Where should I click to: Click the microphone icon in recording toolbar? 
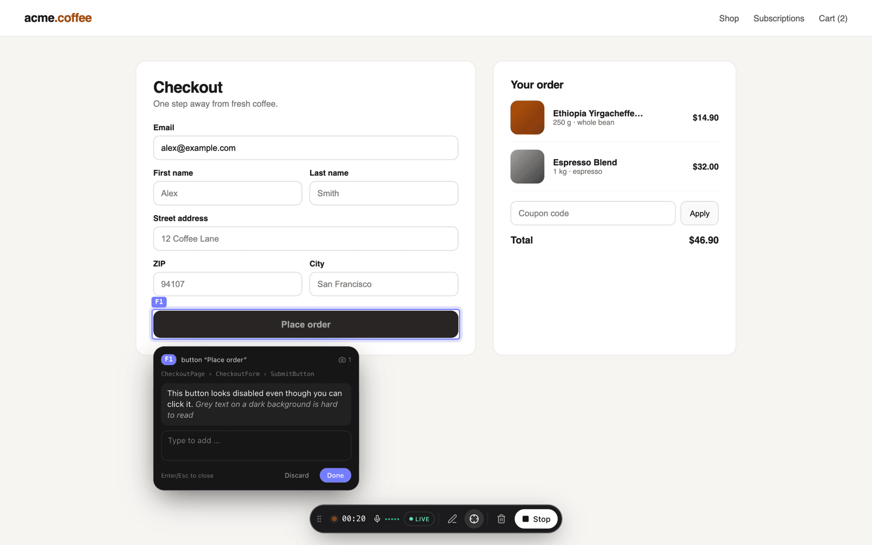(x=377, y=519)
